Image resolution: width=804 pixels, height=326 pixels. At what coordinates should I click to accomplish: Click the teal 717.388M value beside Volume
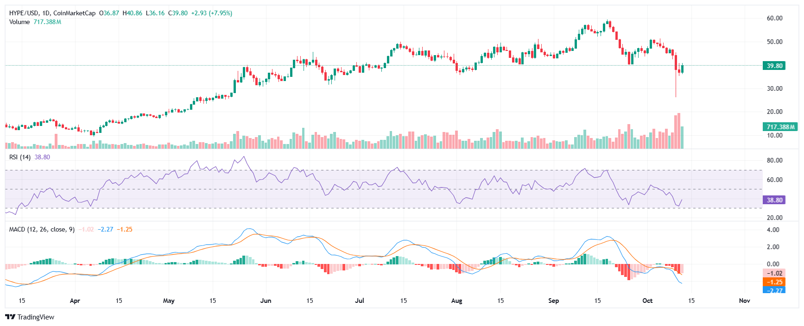(47, 22)
